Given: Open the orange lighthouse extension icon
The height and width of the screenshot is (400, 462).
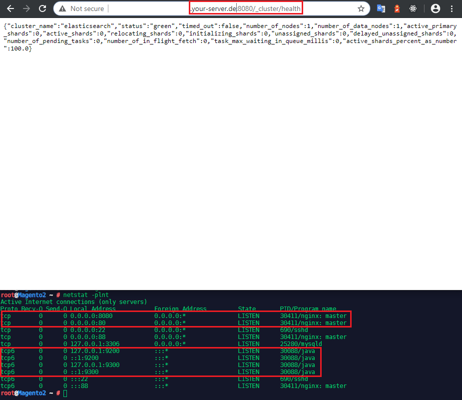Looking at the screenshot, I should 397,8.
